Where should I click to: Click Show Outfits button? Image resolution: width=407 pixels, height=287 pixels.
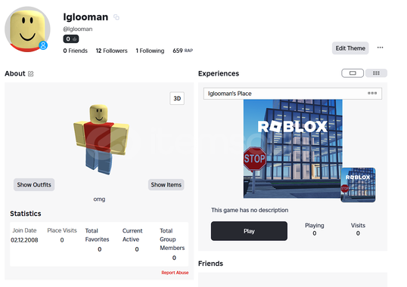(34, 185)
